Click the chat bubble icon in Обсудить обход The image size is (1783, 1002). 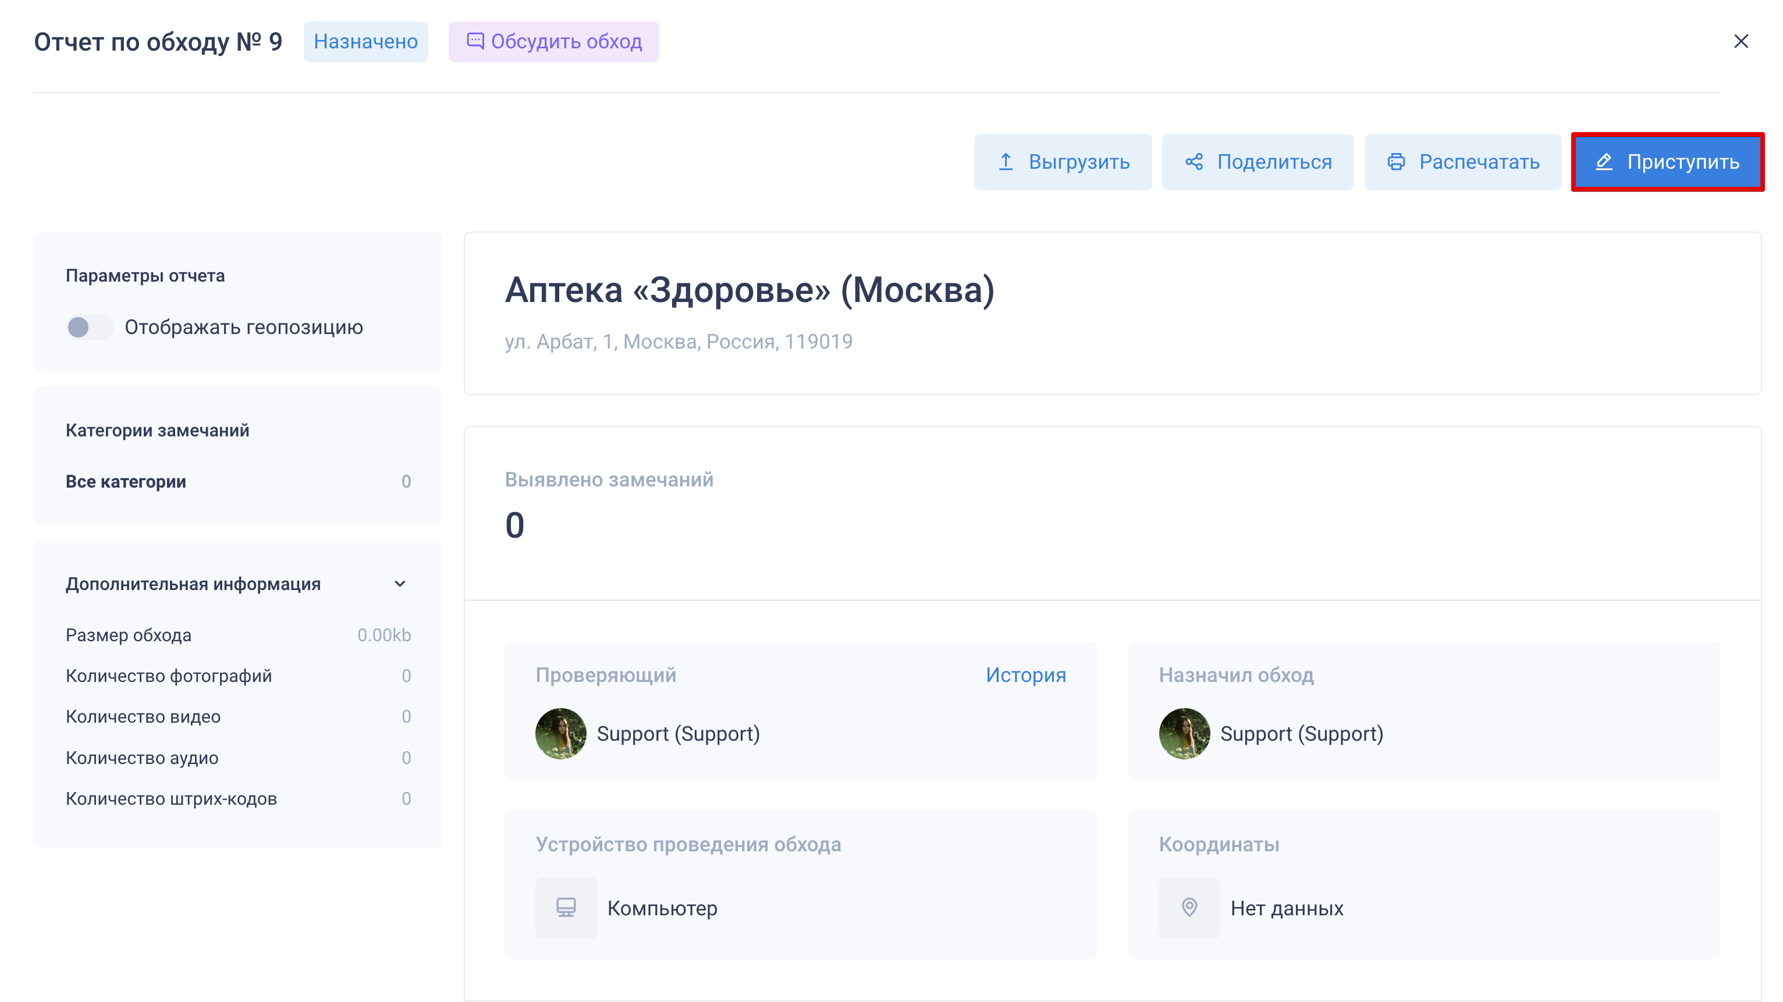click(x=475, y=41)
